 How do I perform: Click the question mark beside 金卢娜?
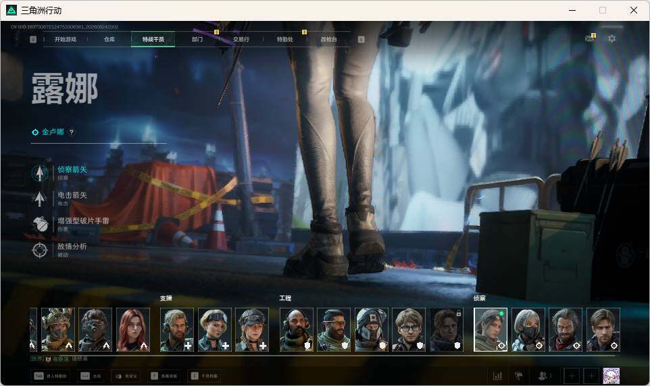click(x=72, y=132)
